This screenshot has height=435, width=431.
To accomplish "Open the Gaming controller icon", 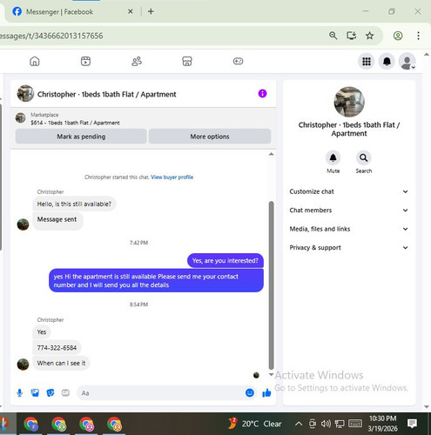I will click(238, 61).
